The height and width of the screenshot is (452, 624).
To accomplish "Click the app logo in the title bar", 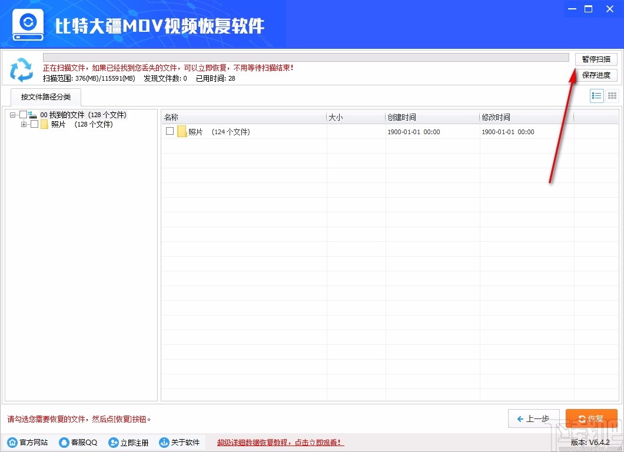I will click(x=27, y=24).
